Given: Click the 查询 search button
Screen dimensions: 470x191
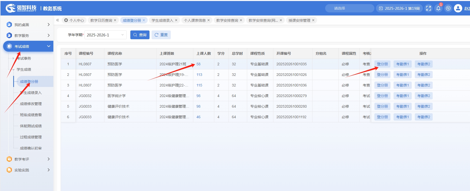Looking at the screenshot, I should (140, 35).
